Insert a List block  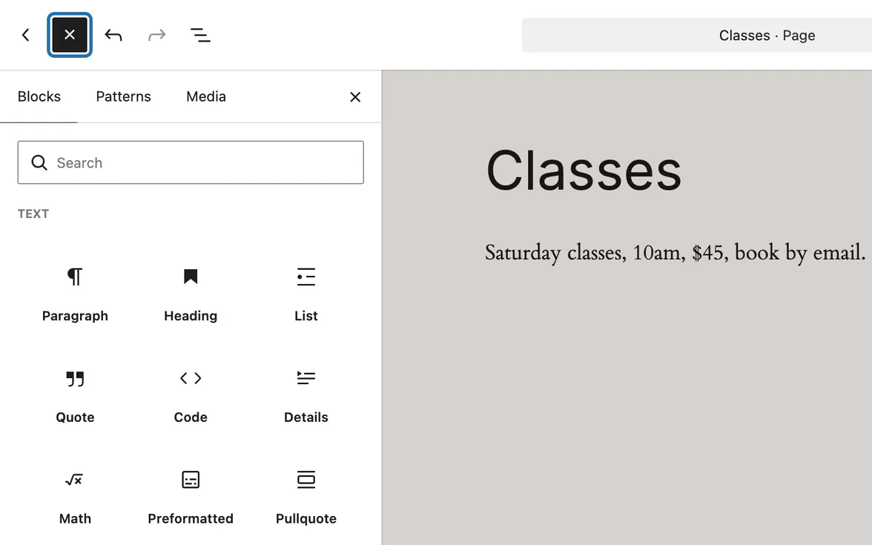pyautogui.click(x=305, y=294)
